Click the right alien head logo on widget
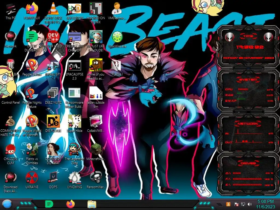This screenshot has height=210, width=280. pos(268,37)
